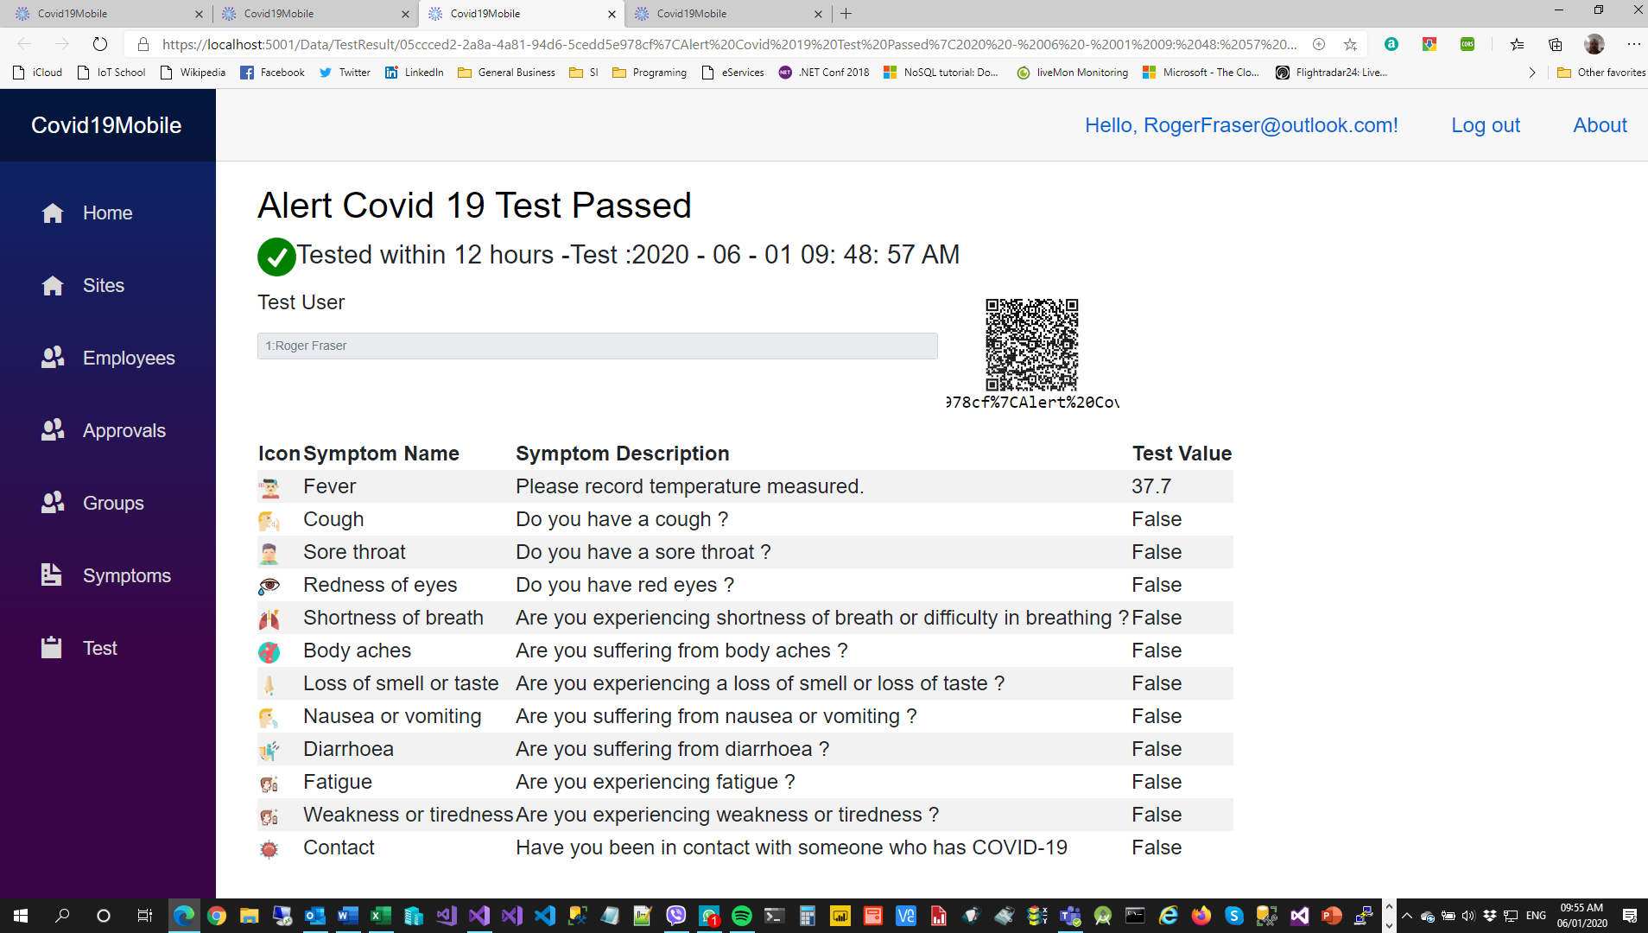Screen dimensions: 1648x933
Task: Select the Test User field Roger Fraser
Action: (x=598, y=346)
